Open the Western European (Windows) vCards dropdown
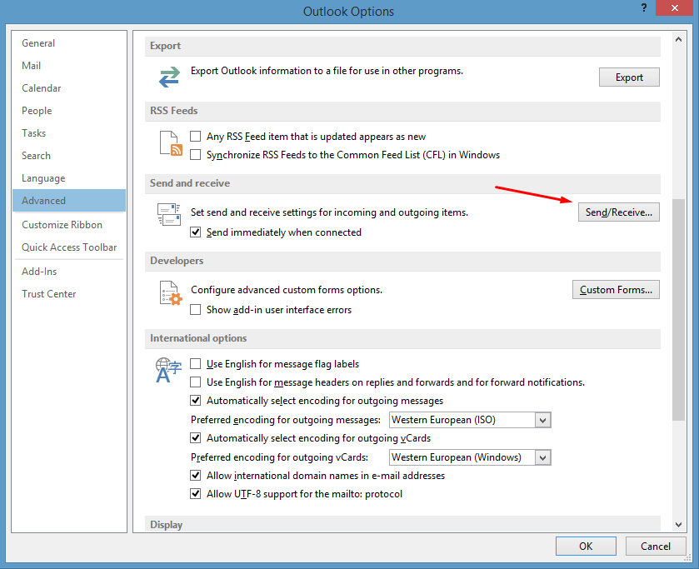Image resolution: width=699 pixels, height=569 pixels. click(542, 457)
